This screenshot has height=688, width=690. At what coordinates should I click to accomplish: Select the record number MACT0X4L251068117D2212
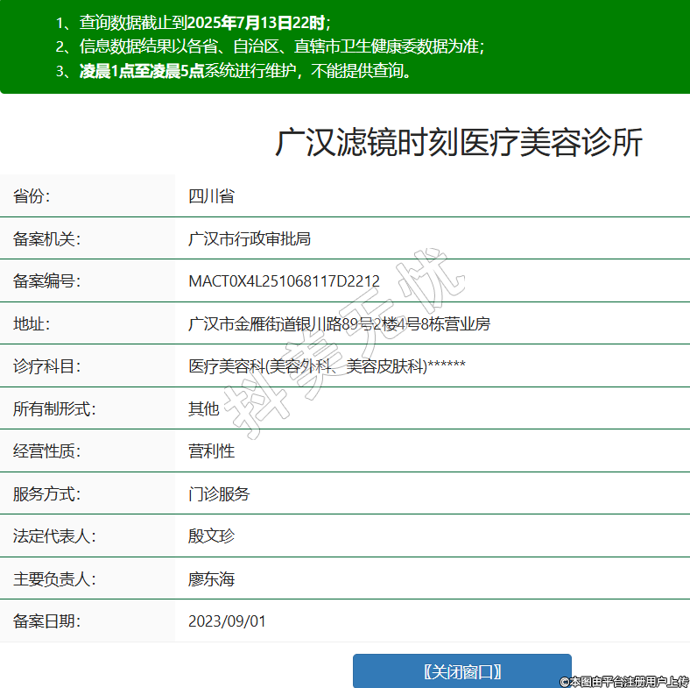pos(284,281)
